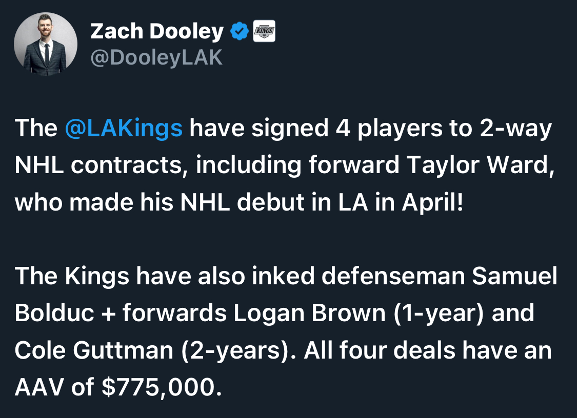The width and height of the screenshot is (577, 418).
Task: Click the word 'Samuel' in the tweet
Action: pyautogui.click(x=514, y=276)
